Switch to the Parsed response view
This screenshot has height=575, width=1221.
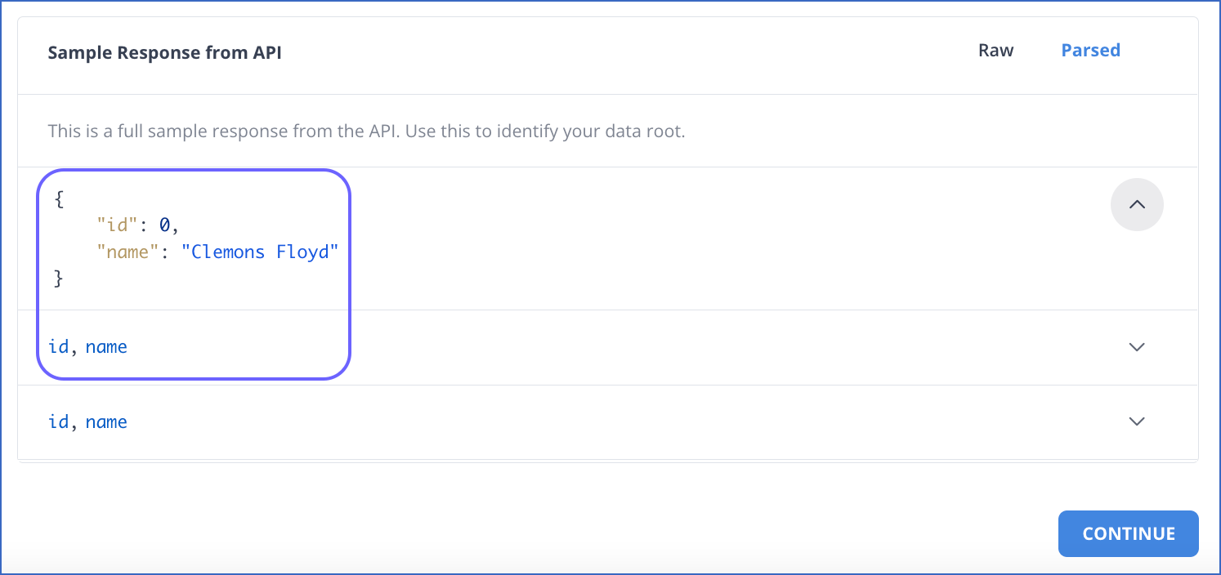tap(1090, 50)
